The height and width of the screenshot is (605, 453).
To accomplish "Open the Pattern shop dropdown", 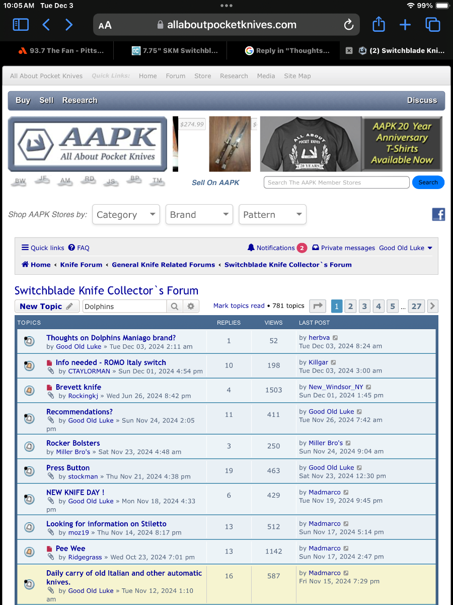I will tap(272, 214).
